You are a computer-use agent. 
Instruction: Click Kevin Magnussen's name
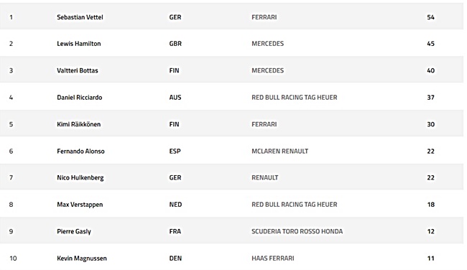(82, 259)
